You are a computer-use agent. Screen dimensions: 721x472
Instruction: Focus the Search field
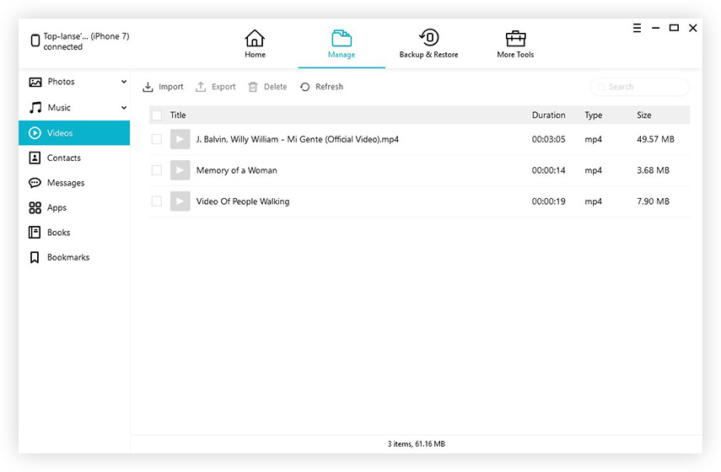pos(640,87)
